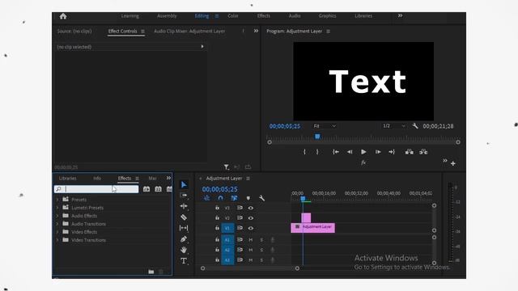Open the Info panel tab

pos(97,178)
